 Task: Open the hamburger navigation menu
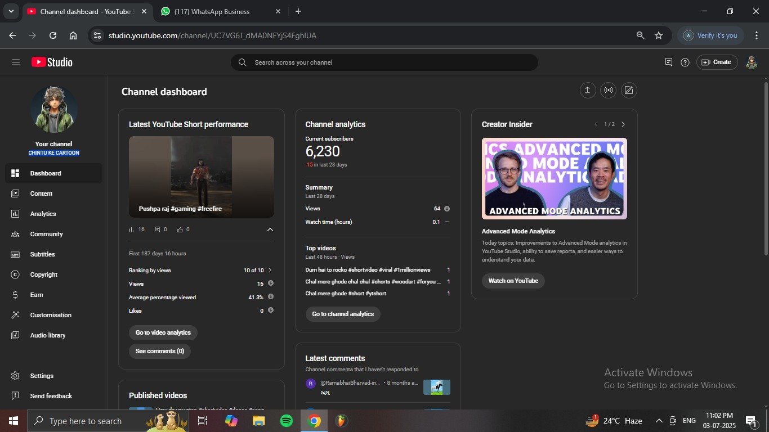point(16,62)
